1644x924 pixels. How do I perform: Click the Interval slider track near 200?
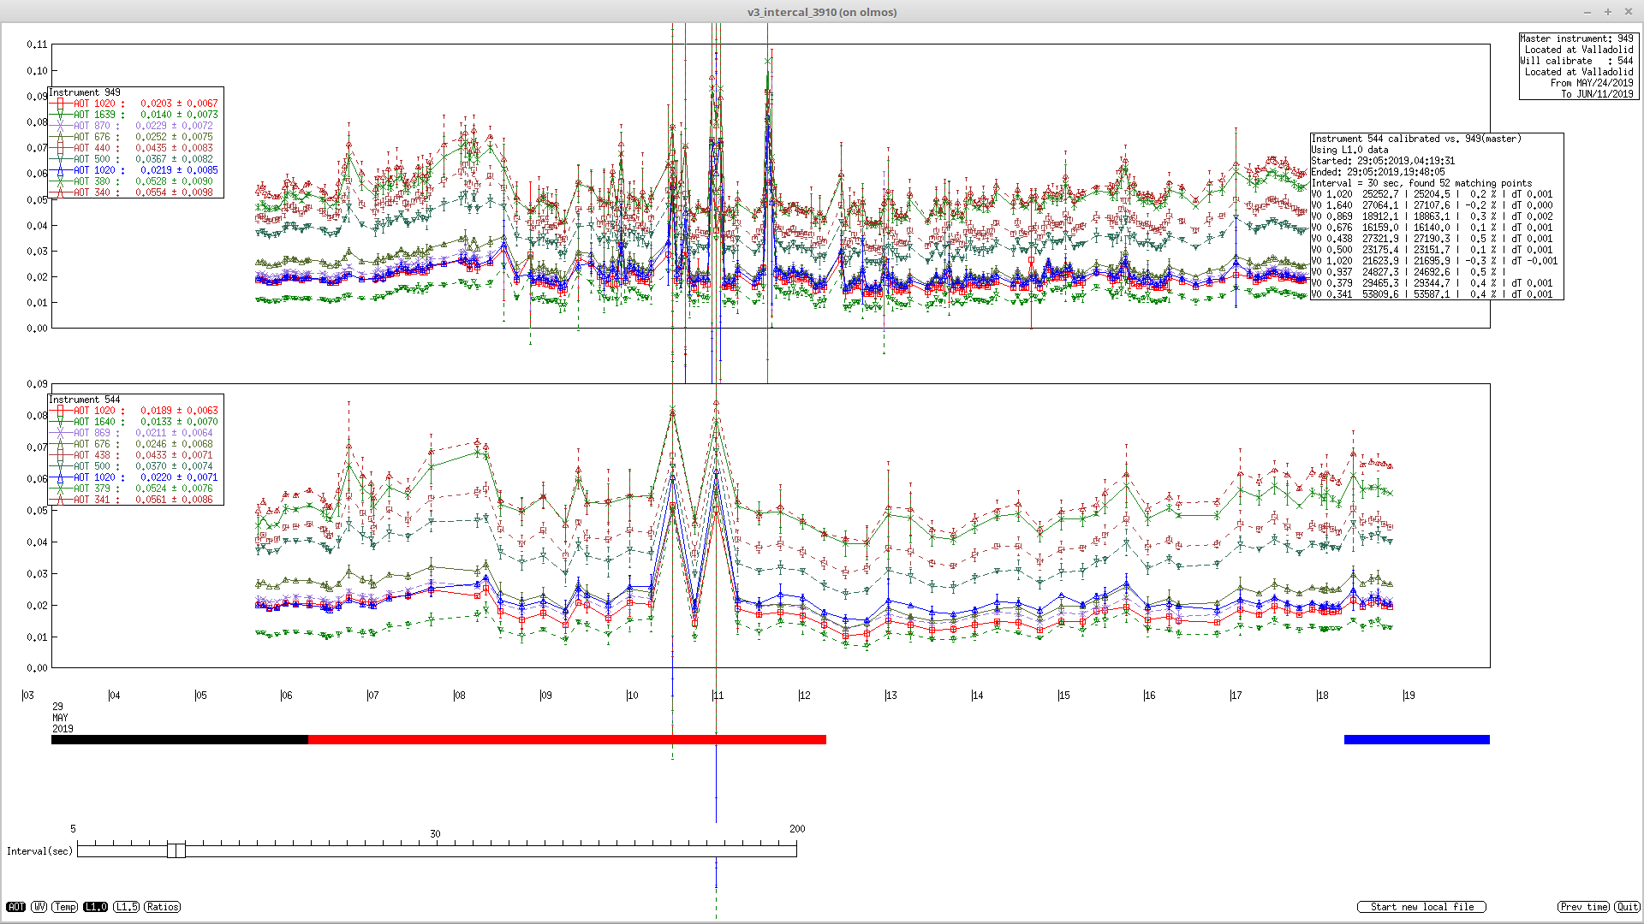792,850
